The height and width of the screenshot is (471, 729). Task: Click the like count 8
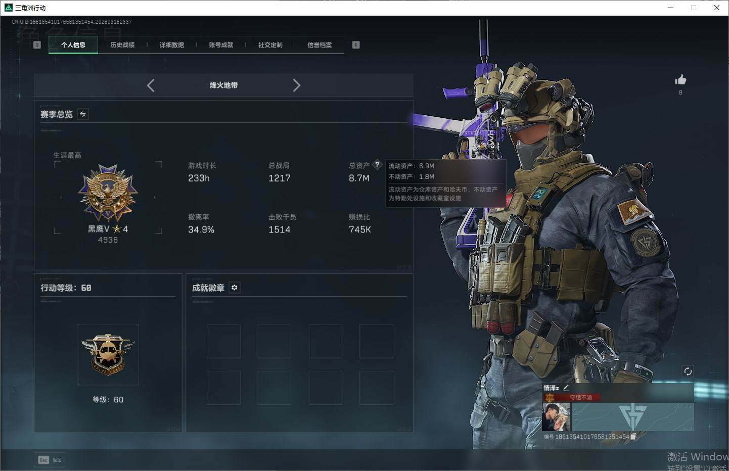tap(680, 92)
